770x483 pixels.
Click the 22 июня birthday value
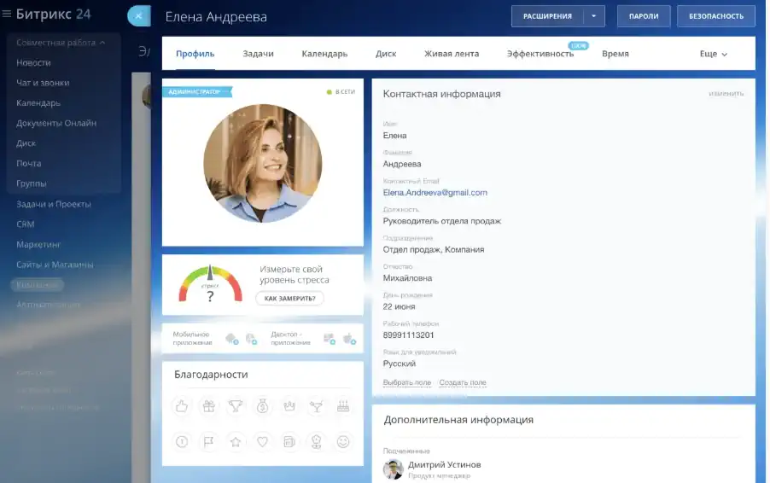click(x=400, y=307)
